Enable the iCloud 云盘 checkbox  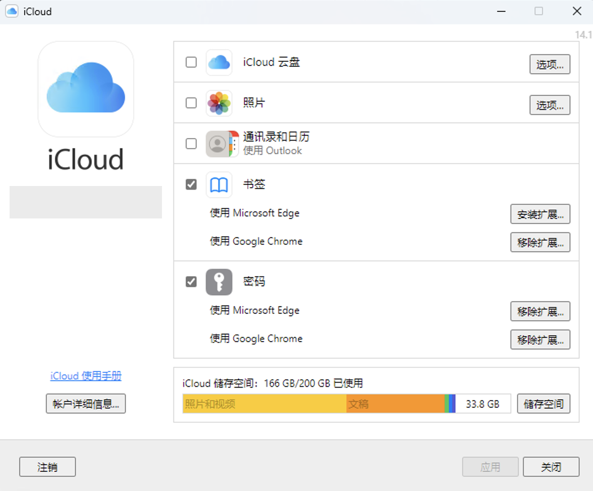click(x=191, y=62)
